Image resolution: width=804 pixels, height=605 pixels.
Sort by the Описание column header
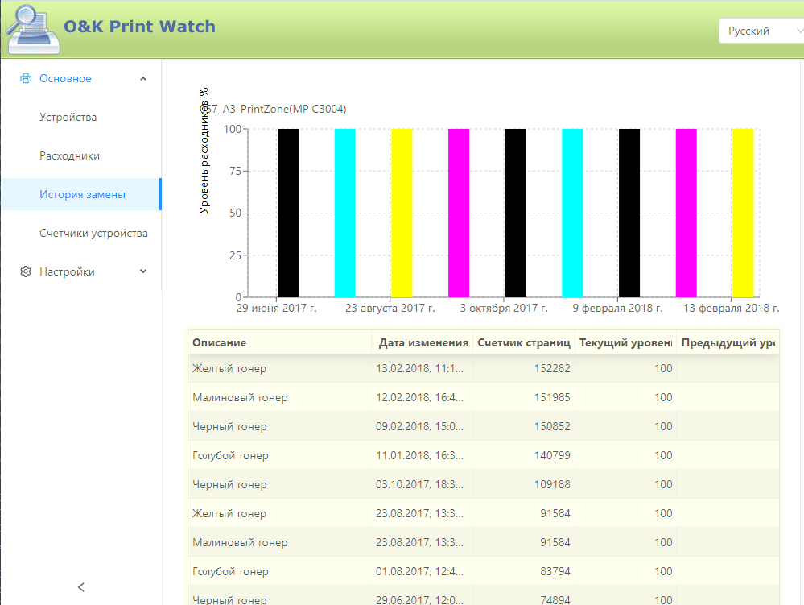[x=279, y=342]
